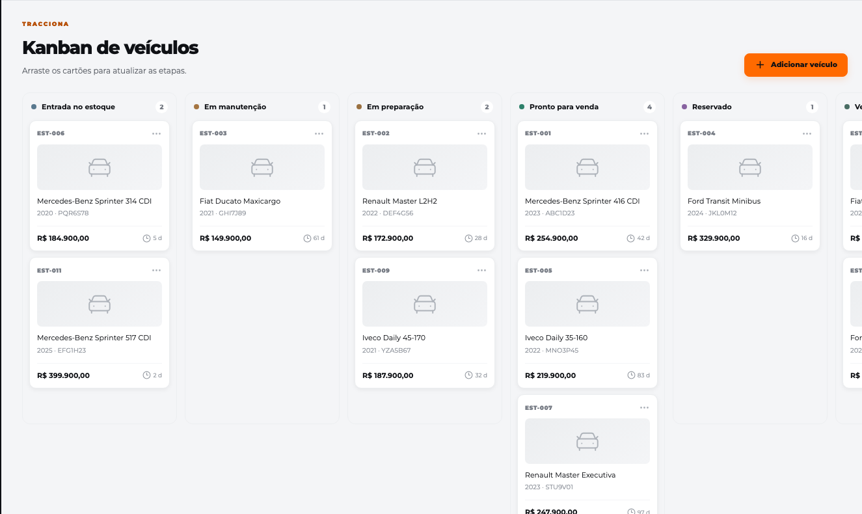Open the three-dot menu on card EST-009

pos(481,270)
